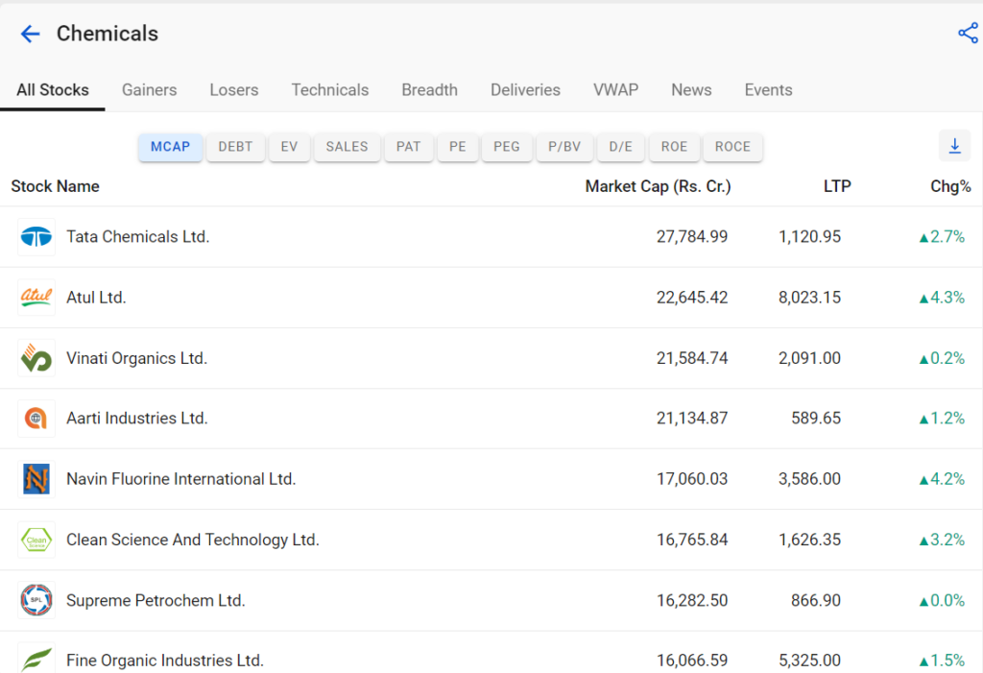Sort by Market Cap column header
The image size is (983, 673).
658,187
